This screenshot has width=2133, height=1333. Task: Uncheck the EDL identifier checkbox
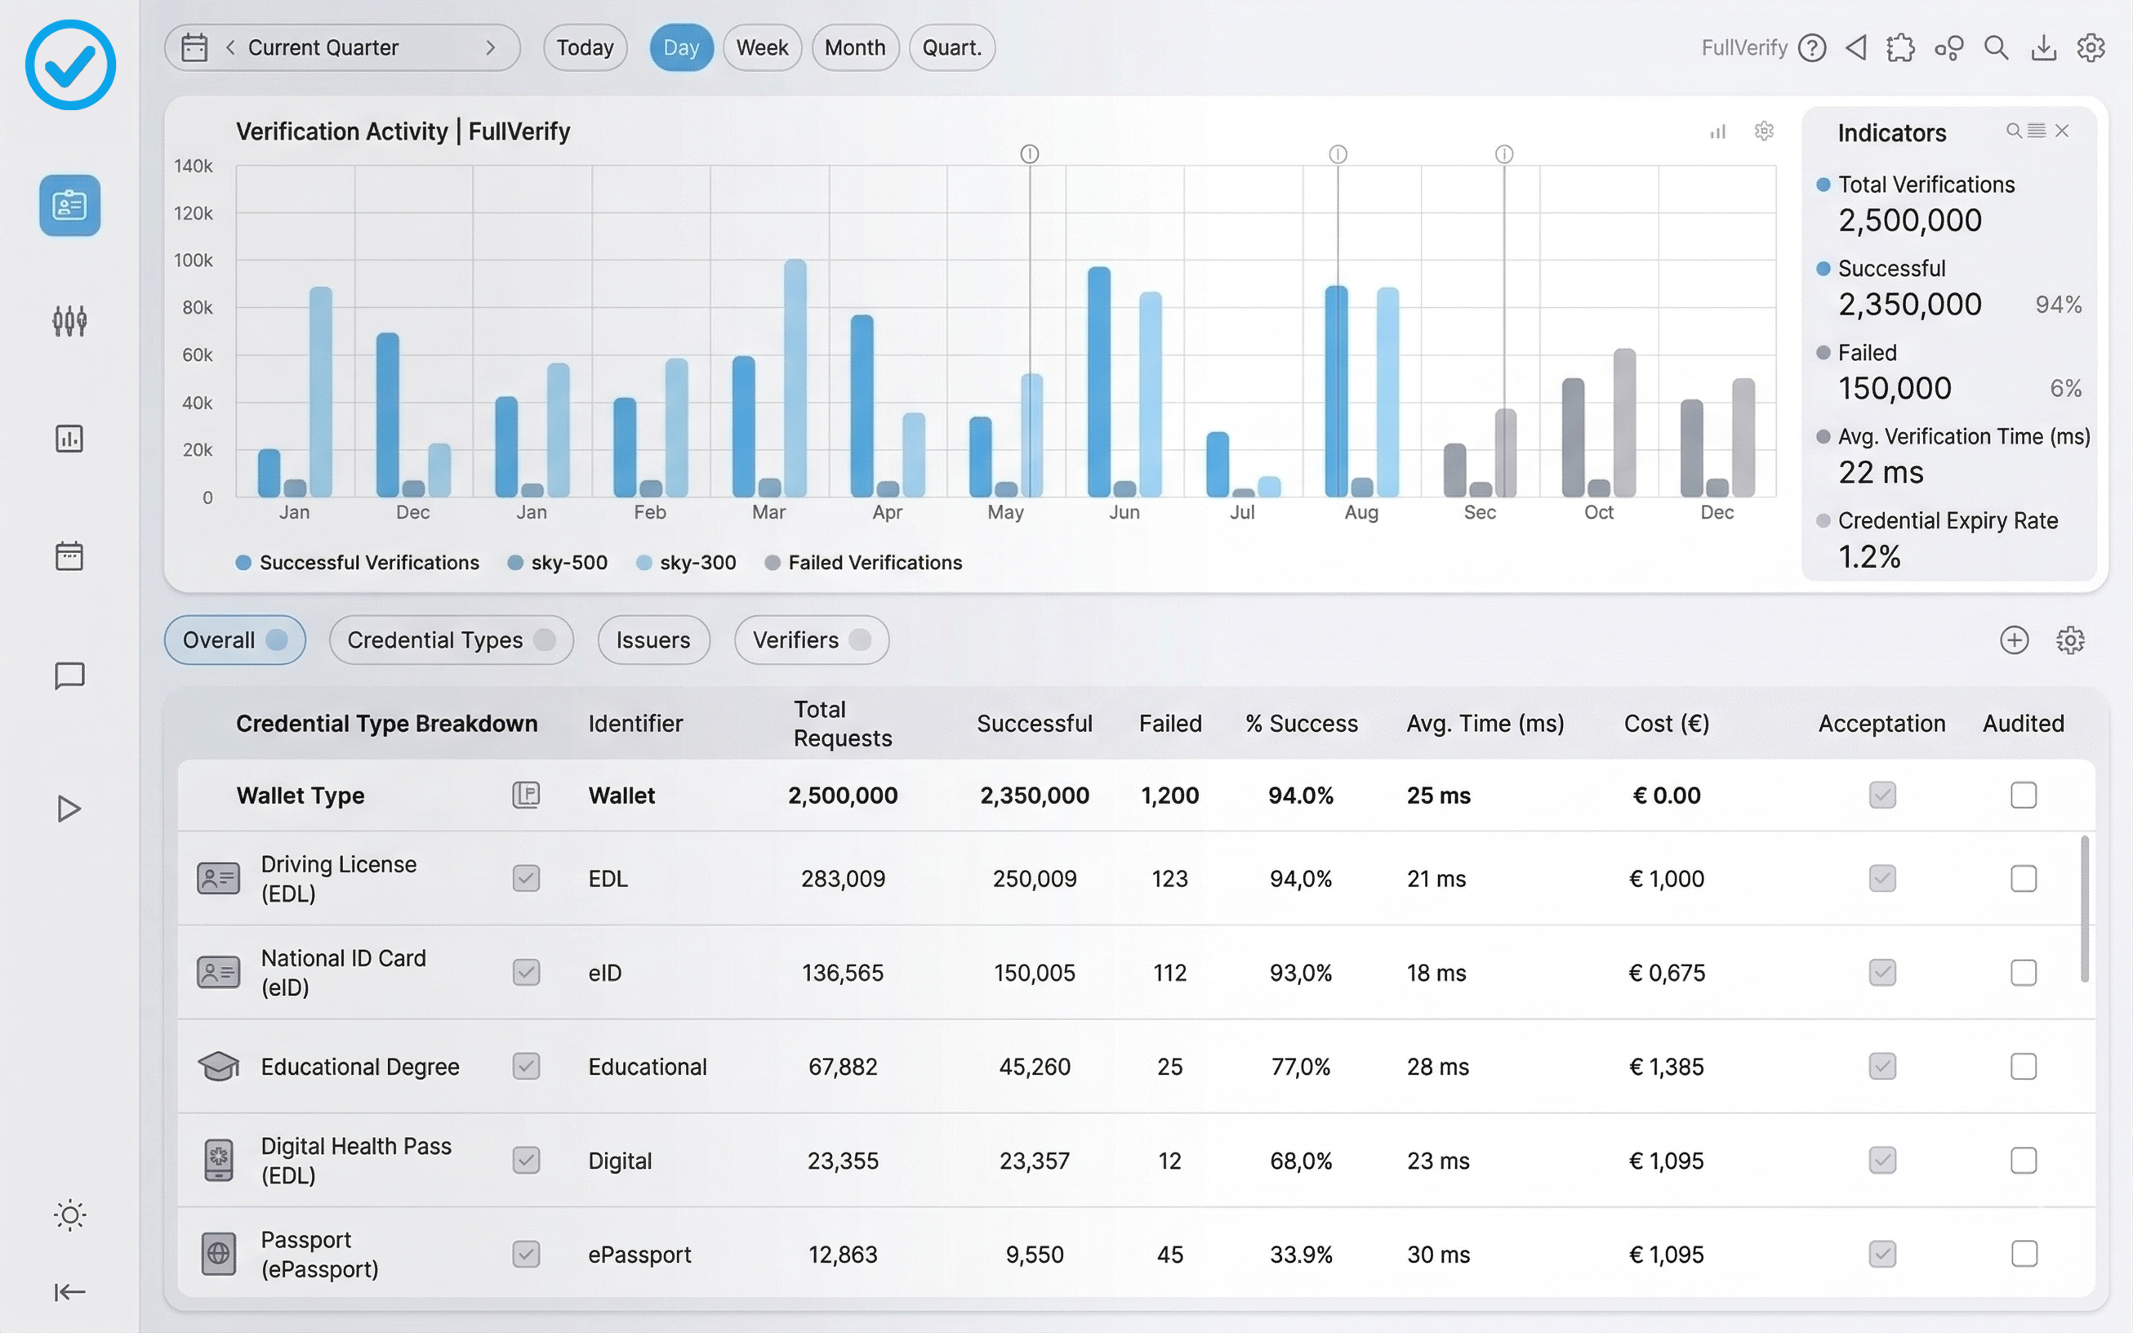[x=526, y=878]
